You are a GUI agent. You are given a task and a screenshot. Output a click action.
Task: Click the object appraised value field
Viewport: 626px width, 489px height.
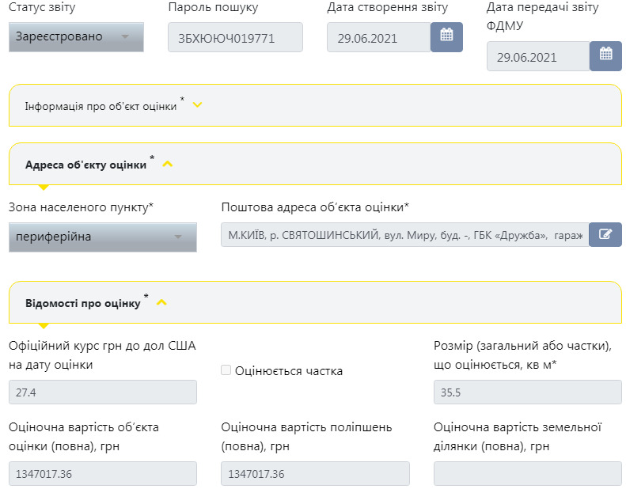pos(102,474)
